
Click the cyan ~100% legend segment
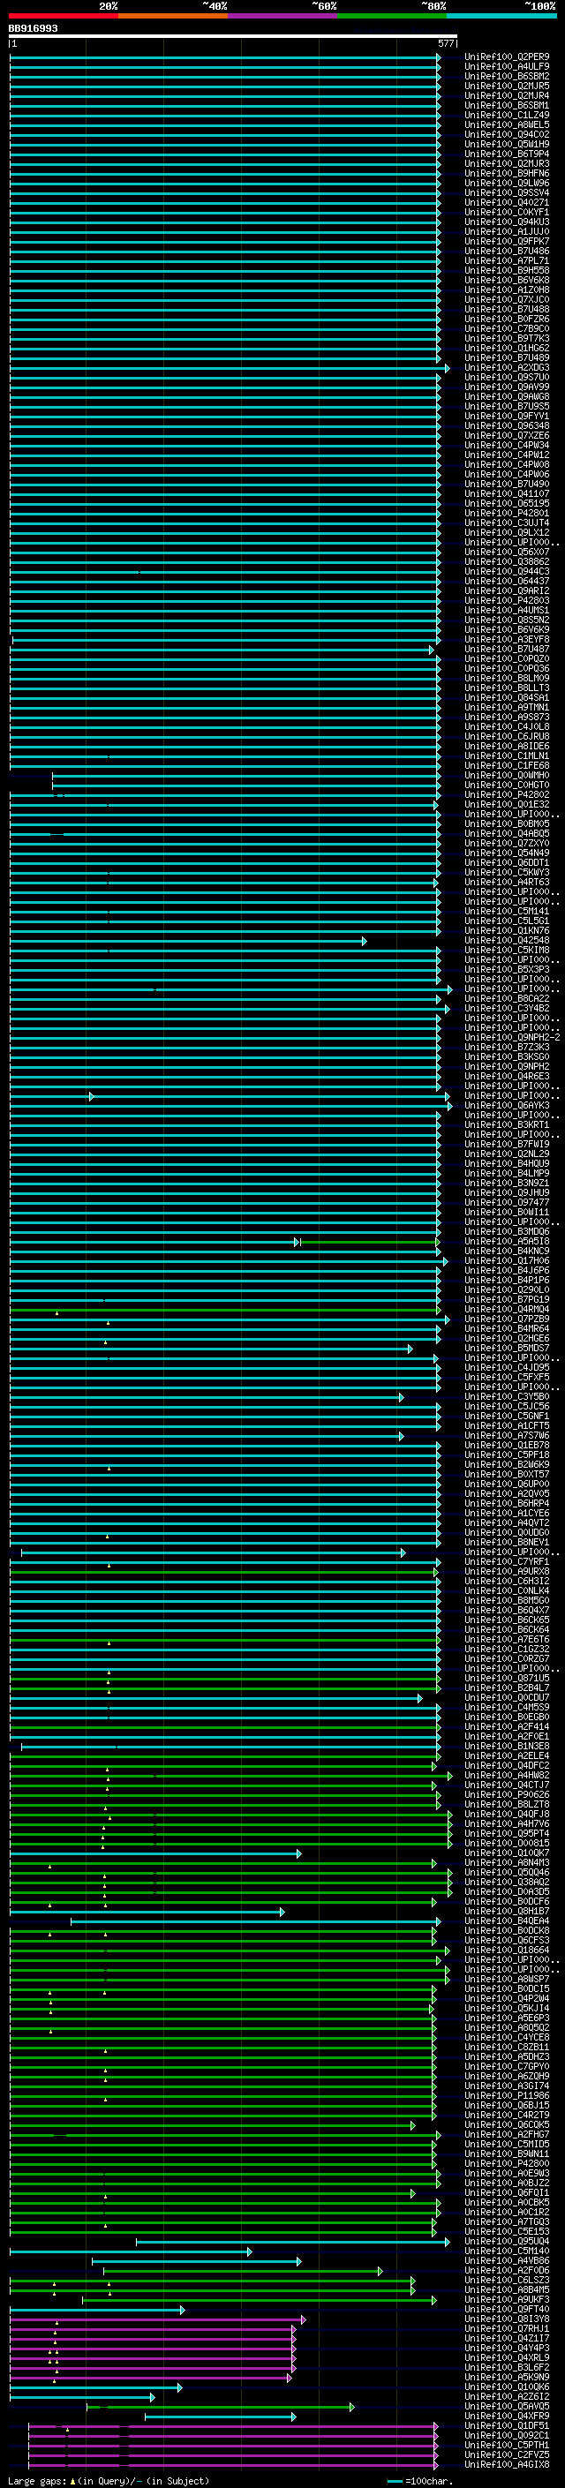(x=501, y=16)
